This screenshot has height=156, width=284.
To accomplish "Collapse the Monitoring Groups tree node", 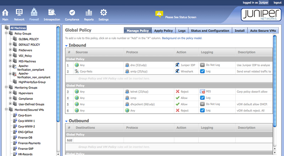I will [6, 87].
